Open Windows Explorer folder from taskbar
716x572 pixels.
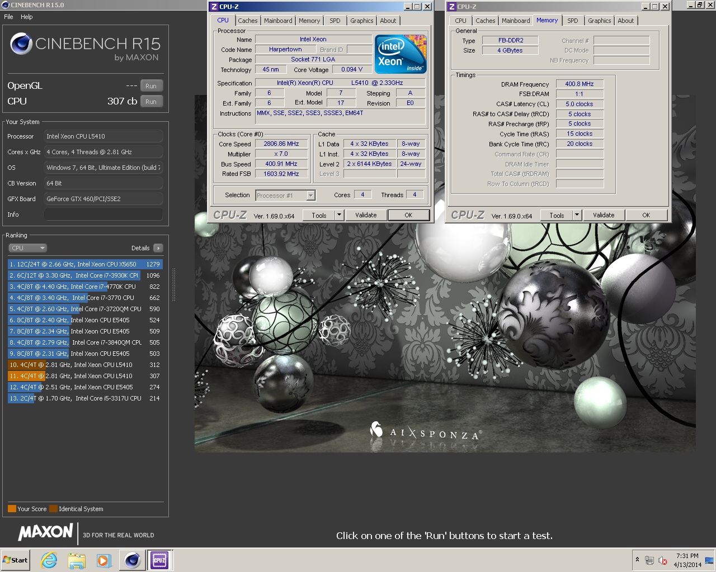click(x=77, y=560)
